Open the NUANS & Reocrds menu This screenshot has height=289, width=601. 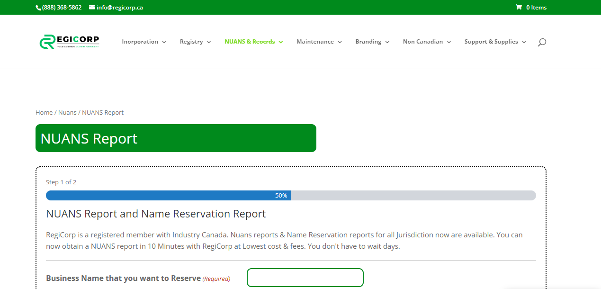pyautogui.click(x=254, y=42)
